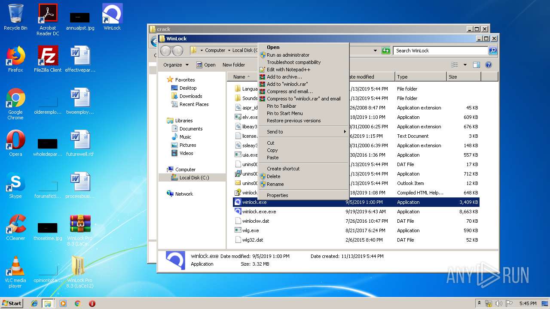Launch Acrobat Reader DC from desktop

click(x=48, y=20)
